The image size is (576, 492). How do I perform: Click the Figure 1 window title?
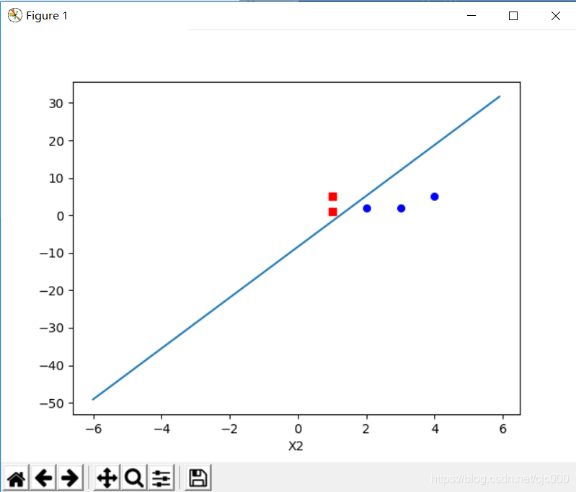(x=47, y=16)
